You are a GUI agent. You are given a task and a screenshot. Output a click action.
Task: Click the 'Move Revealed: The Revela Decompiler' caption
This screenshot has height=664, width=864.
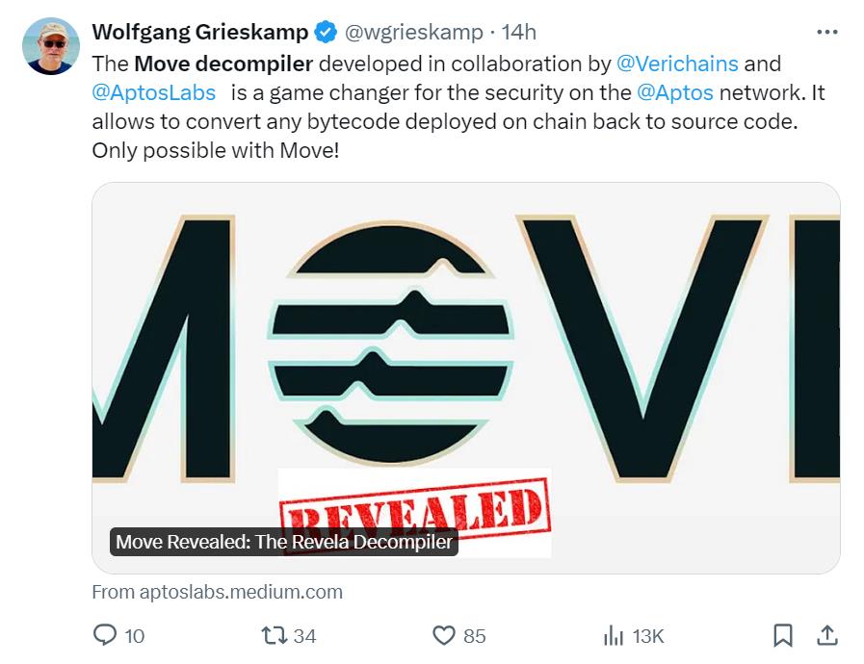pyautogui.click(x=283, y=542)
